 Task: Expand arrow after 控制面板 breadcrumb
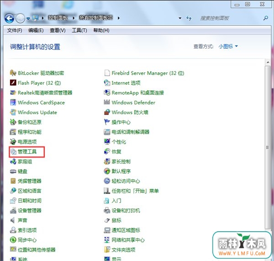click(74, 18)
